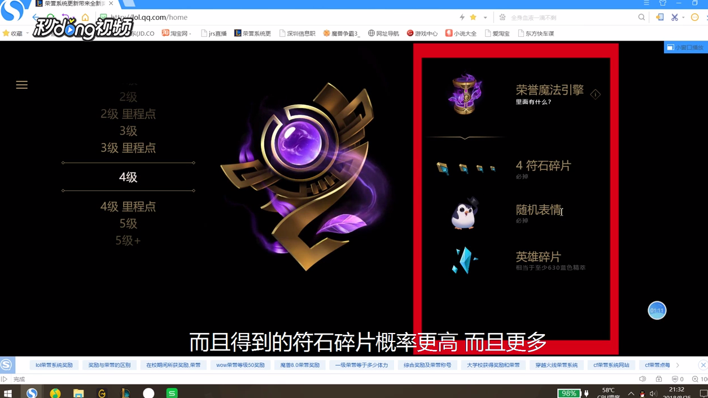Click the 4 符石碎片 reward text
The height and width of the screenshot is (398, 708).
[544, 166]
